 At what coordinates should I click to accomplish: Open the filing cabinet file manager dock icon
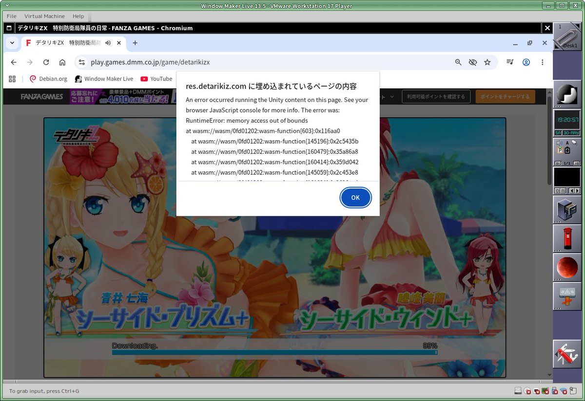[567, 209]
